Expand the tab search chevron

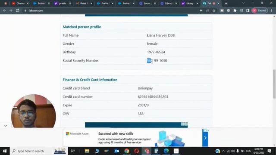243,3
